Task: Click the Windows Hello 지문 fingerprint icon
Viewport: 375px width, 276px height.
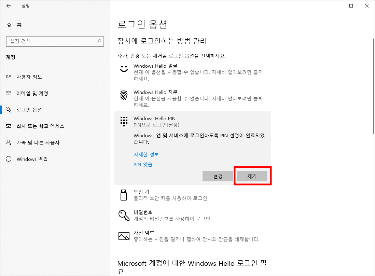Action: [124, 95]
